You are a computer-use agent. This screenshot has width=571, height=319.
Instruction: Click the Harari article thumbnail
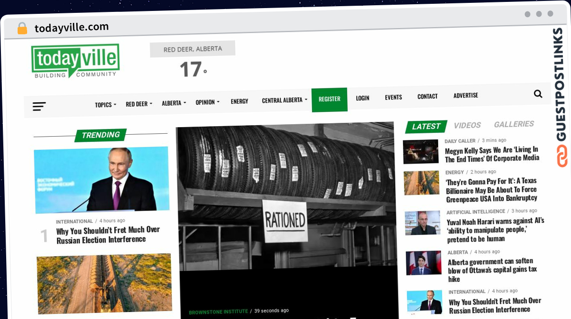(x=423, y=223)
